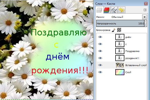Click the 100.0 opacity value

click(x=141, y=24)
